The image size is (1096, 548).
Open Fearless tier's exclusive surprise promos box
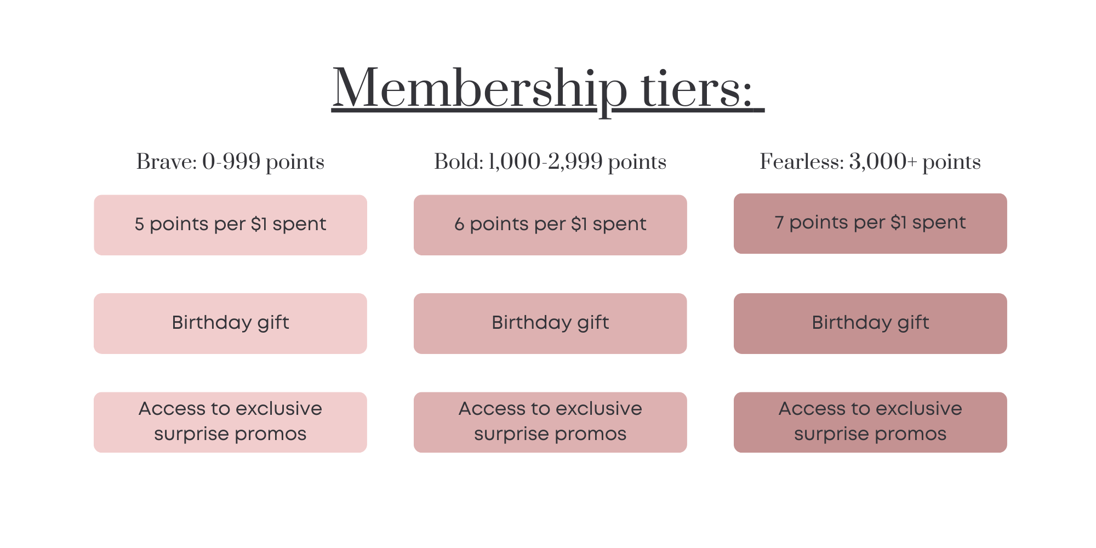click(x=870, y=422)
